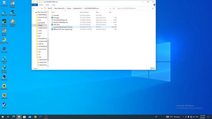
Task: Click Explorer Help question mark icon
Action: click(154, 5)
